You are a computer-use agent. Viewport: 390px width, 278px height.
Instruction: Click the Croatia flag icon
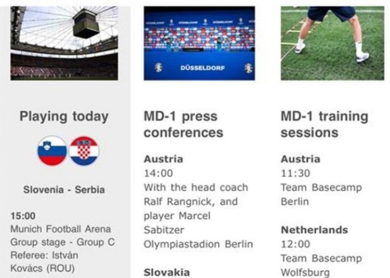84,151
